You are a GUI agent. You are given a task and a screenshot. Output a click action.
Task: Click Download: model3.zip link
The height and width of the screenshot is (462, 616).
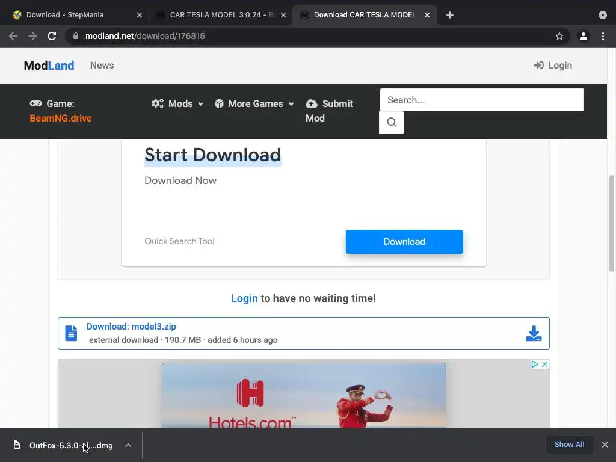click(131, 327)
